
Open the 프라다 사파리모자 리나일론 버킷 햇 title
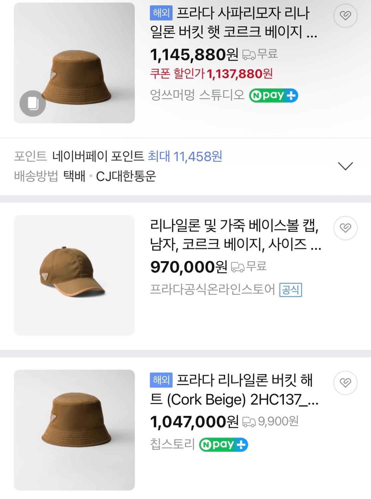(x=233, y=23)
